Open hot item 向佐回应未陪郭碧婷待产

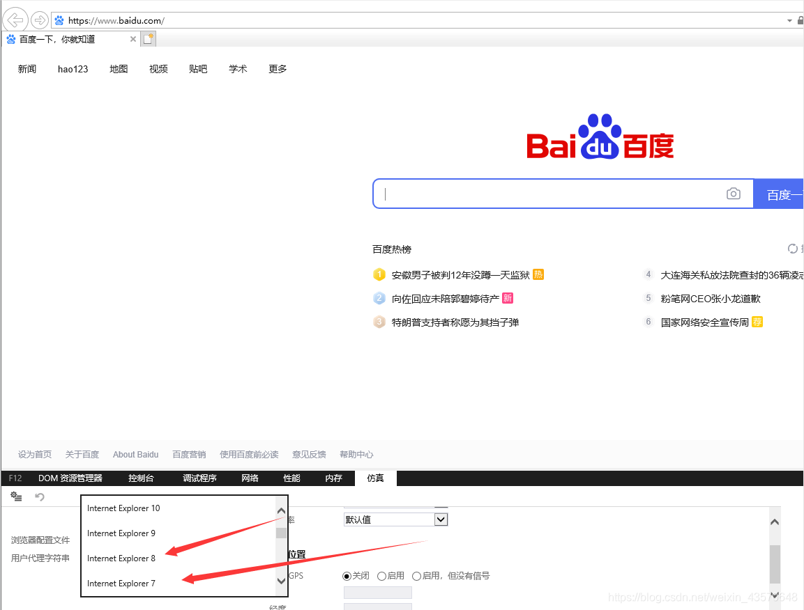(x=445, y=299)
